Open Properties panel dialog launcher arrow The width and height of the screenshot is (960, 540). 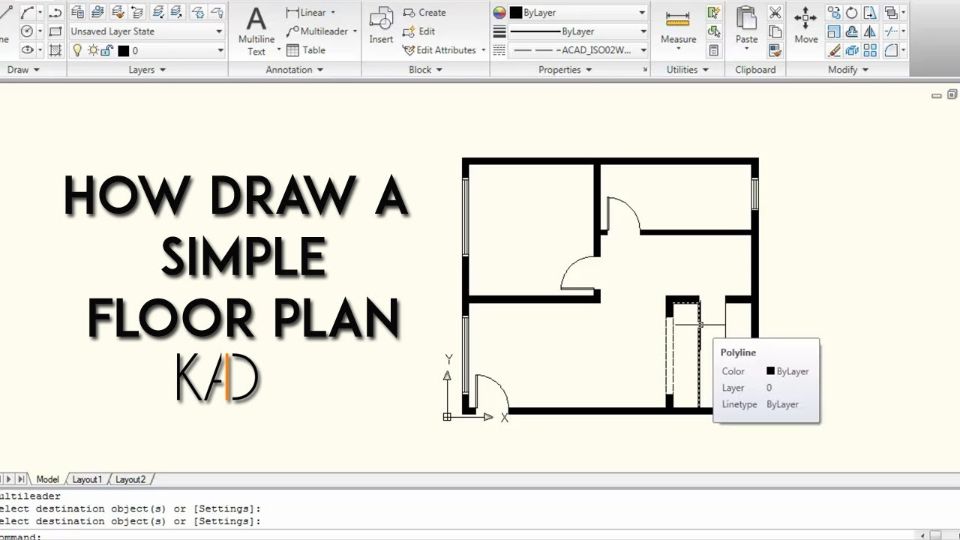(x=645, y=70)
